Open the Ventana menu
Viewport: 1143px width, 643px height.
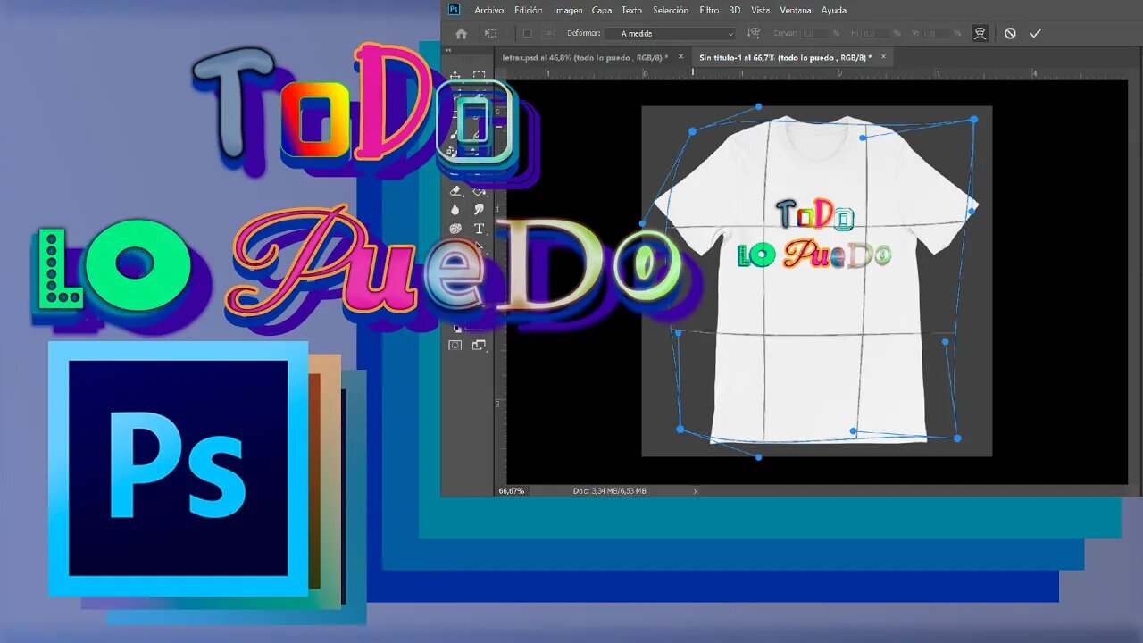tap(796, 10)
